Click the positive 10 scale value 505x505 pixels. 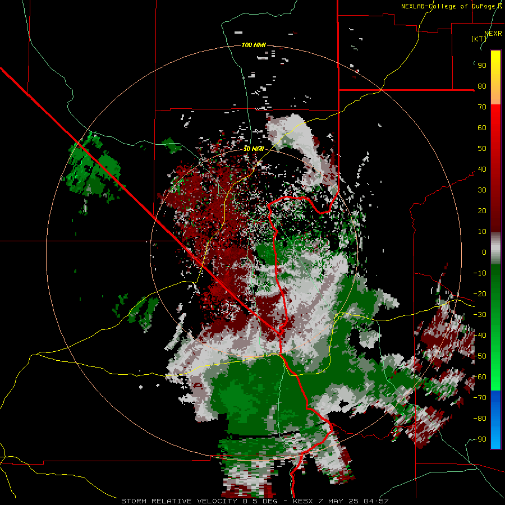482,232
